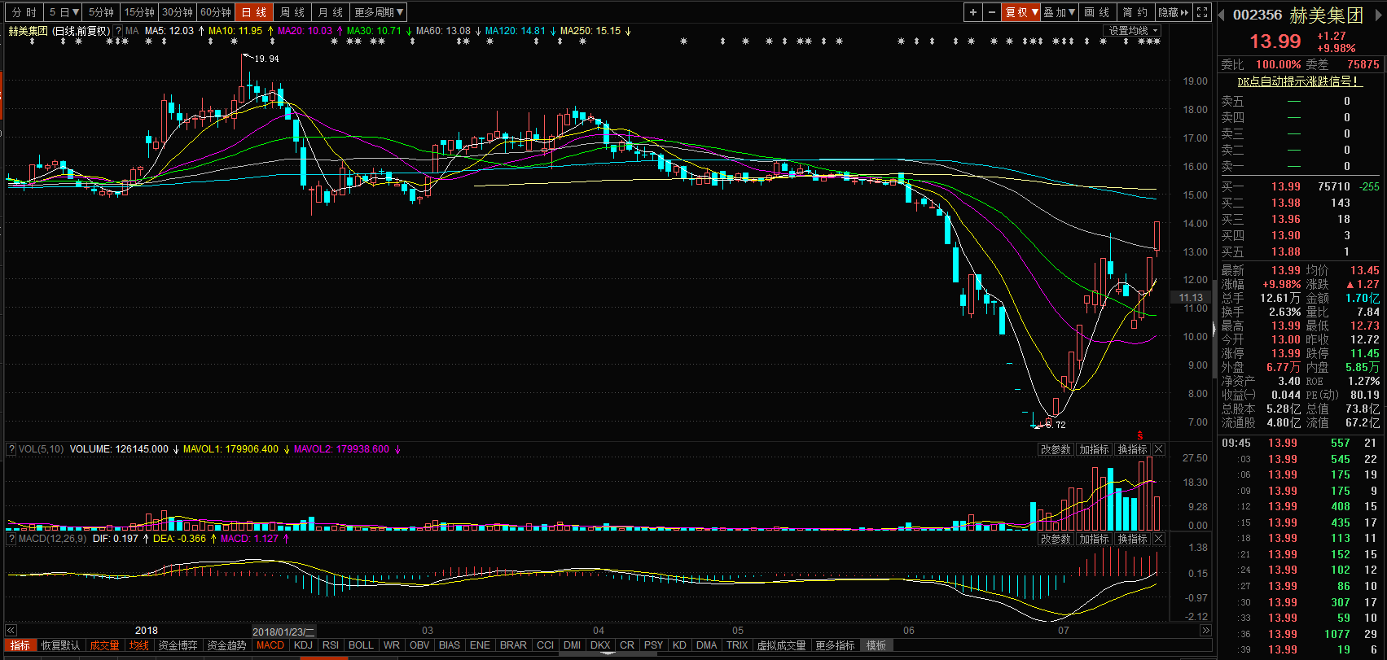
Task: Click 换指标 in the MACD panel
Action: (1132, 539)
